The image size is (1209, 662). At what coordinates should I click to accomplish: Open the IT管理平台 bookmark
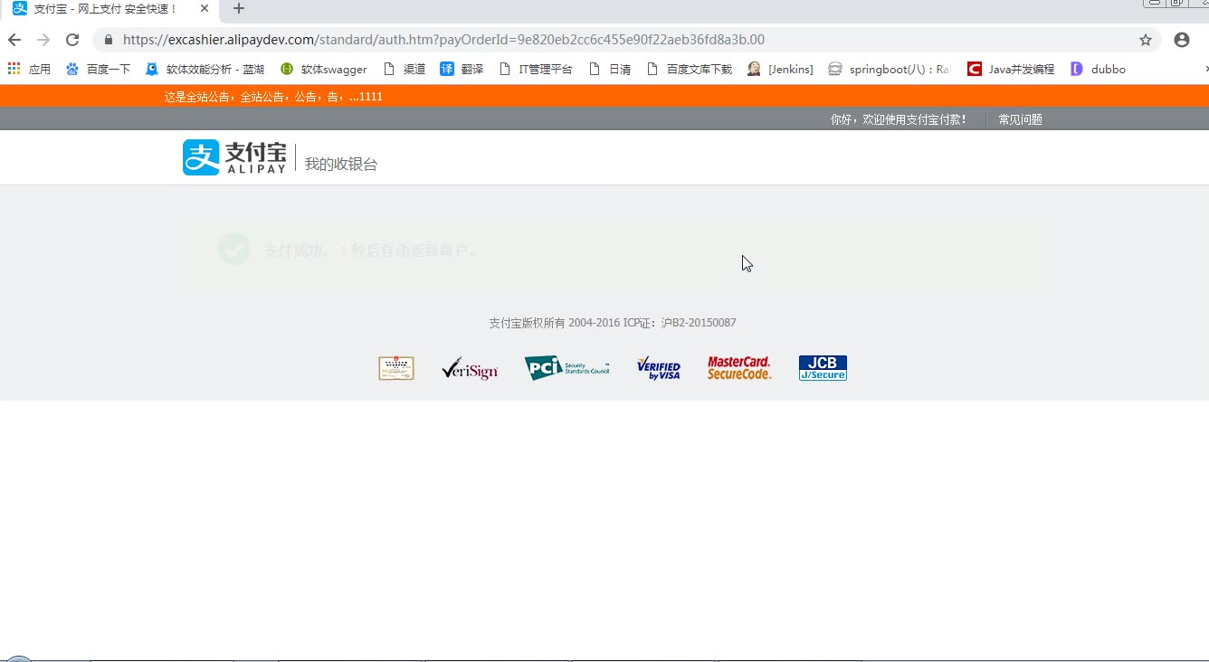[536, 69]
